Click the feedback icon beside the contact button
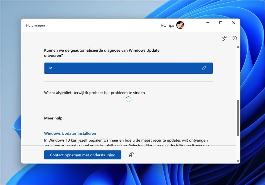The width and height of the screenshot is (265, 185). (131, 155)
